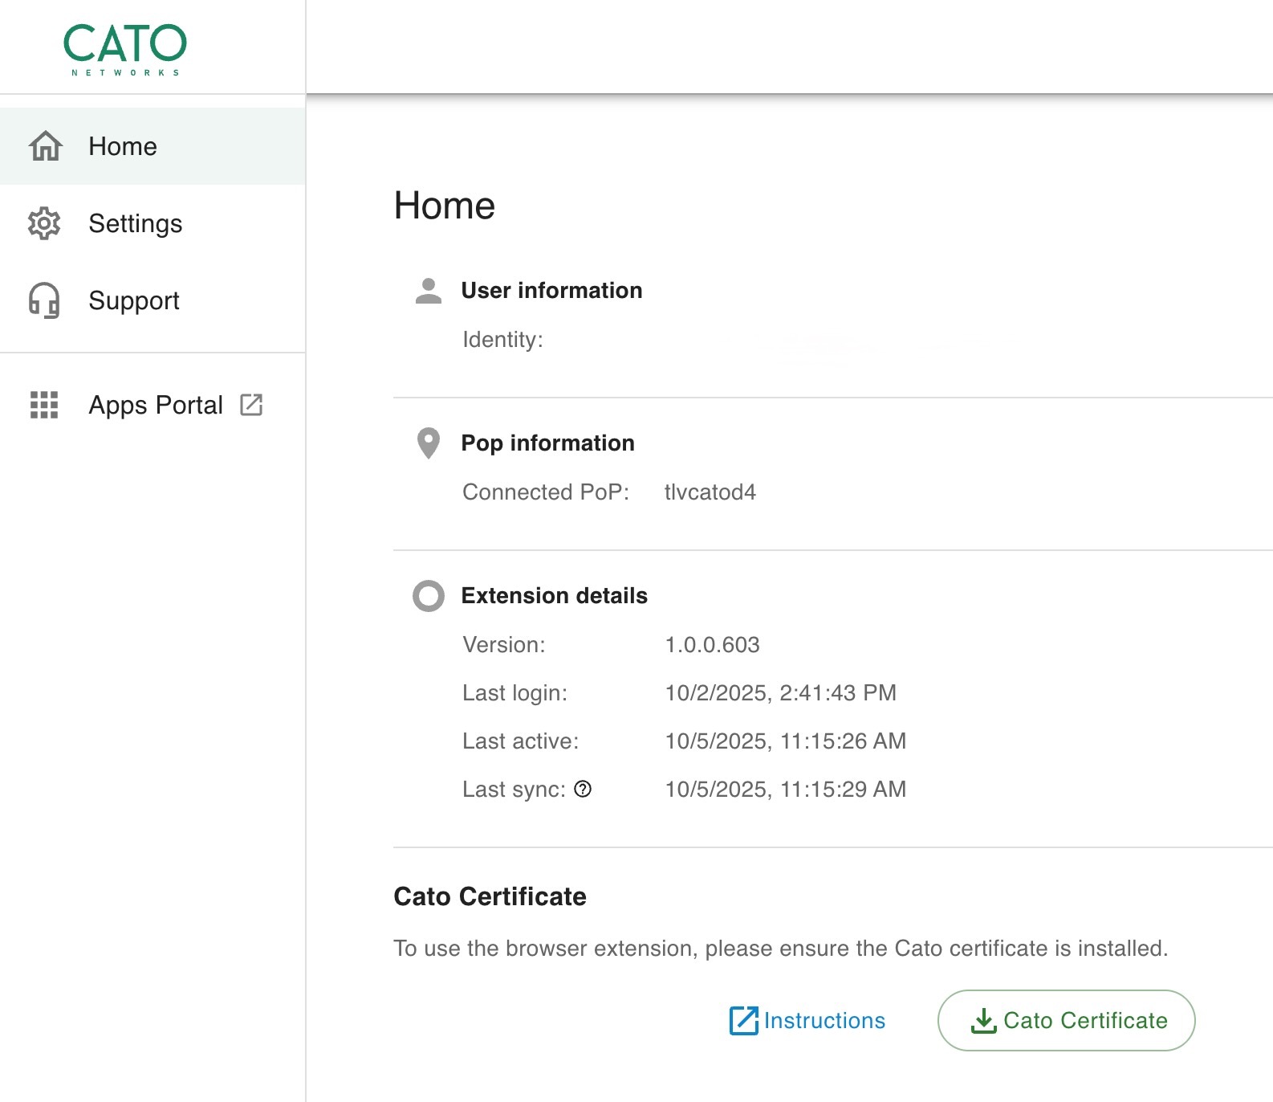Click the User information person icon
The image size is (1273, 1102).
pyautogui.click(x=429, y=291)
